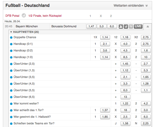155x127 pixels.
Task: Click blue dot next to Wer schießt das 1.Tor?
Action: point(11,110)
